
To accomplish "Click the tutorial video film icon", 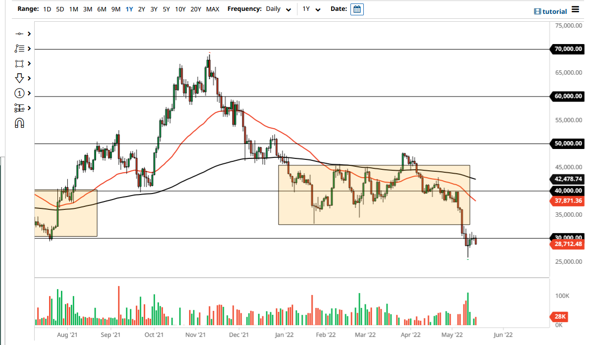I will coord(538,11).
